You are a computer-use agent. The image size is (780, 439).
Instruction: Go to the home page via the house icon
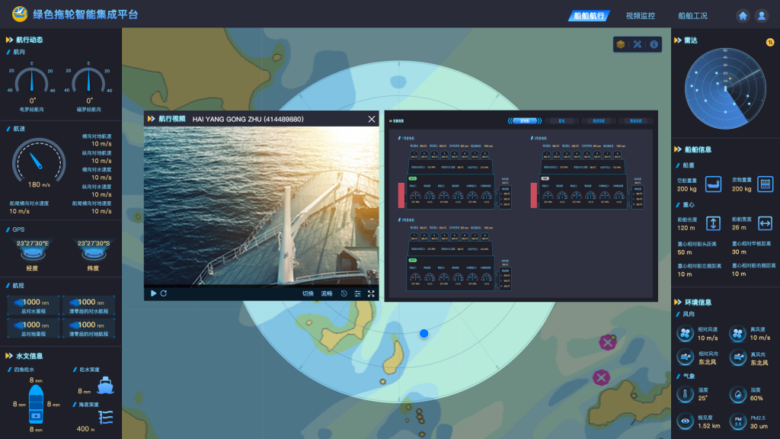[x=743, y=16]
